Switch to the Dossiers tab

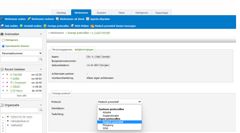click(101, 13)
